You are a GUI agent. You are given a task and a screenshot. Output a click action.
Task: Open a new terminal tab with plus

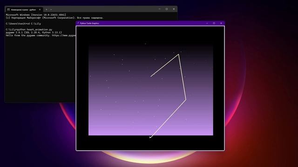[47, 9]
